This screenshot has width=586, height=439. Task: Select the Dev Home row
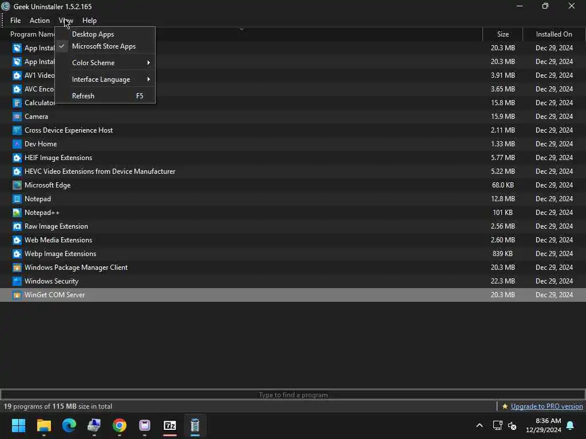(x=293, y=144)
